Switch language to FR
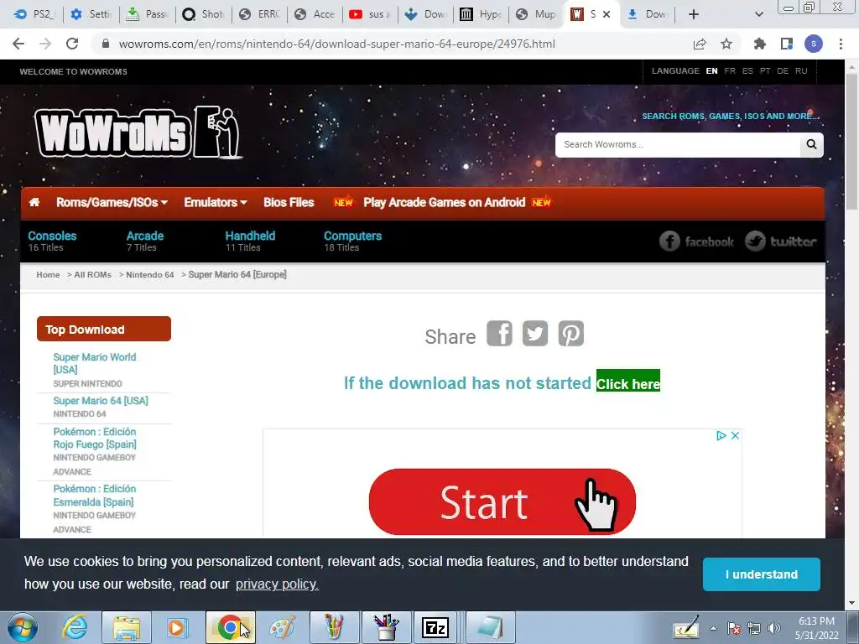859x644 pixels. tap(730, 71)
